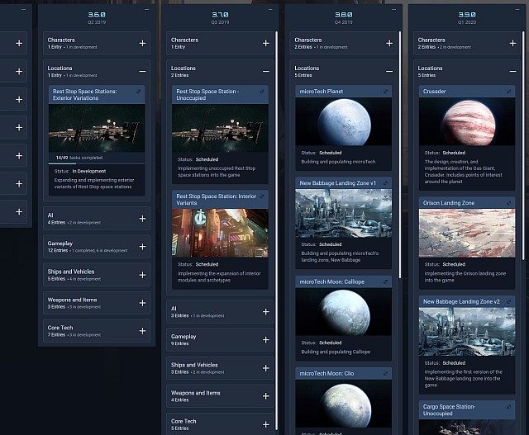
Task: Open expand icon on Rest Stop Interior Variants card
Action: pos(262,196)
